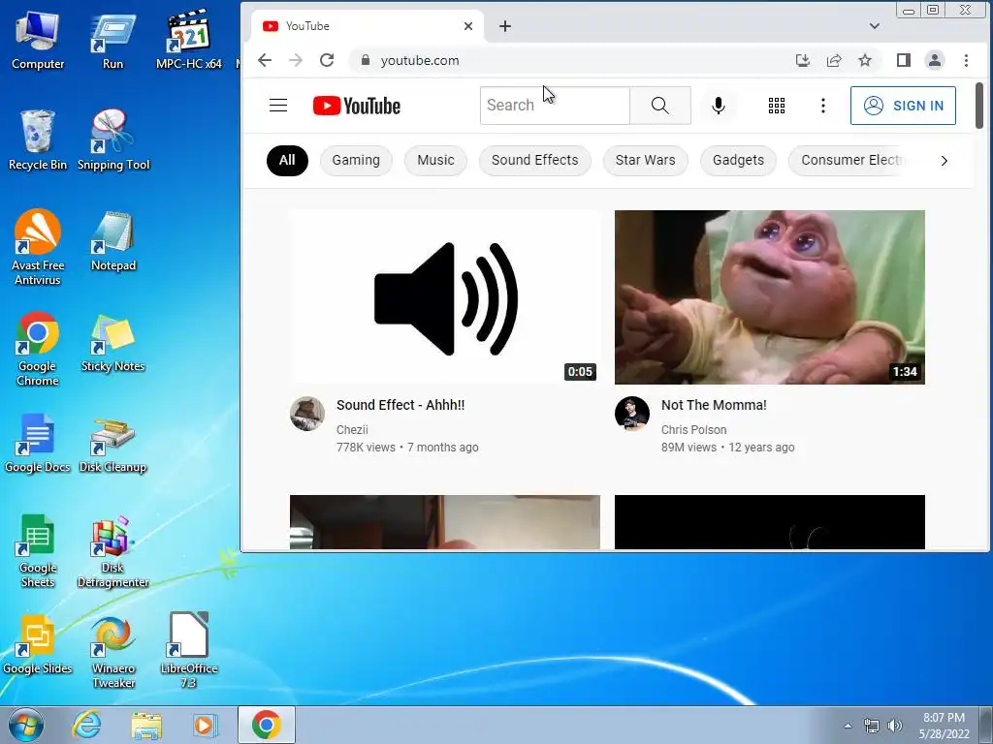The height and width of the screenshot is (744, 993).
Task: Click the title Sound Effect - Ahhh!!
Action: pos(400,405)
